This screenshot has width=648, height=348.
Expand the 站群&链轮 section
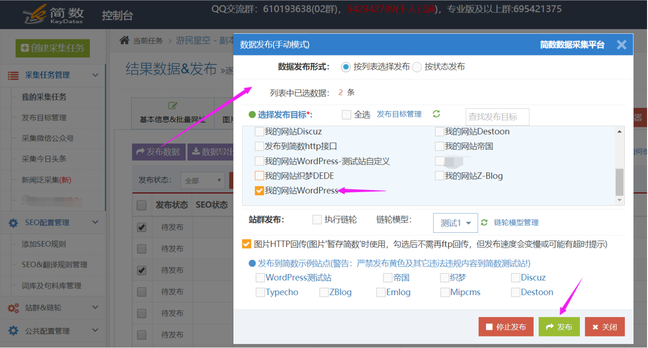(95, 307)
